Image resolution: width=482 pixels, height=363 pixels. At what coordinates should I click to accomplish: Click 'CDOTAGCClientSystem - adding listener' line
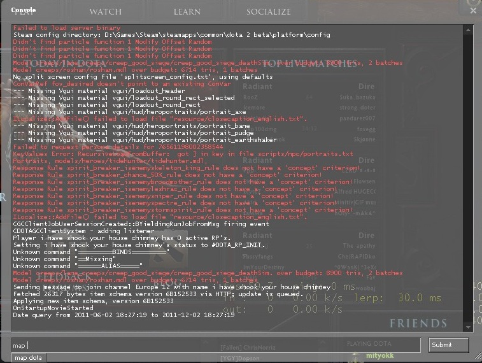[83, 231]
